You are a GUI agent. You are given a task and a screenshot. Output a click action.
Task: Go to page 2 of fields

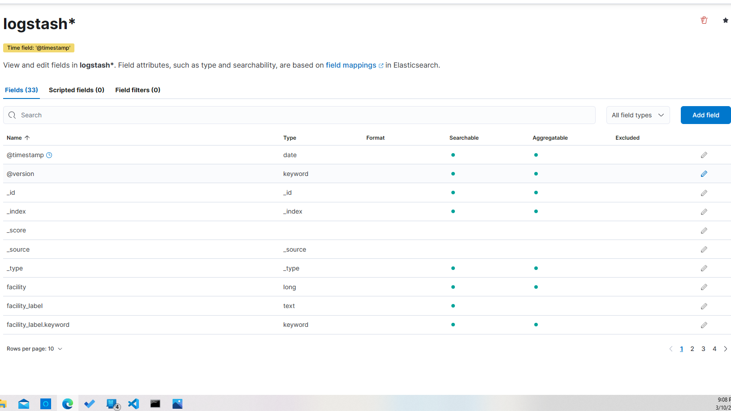coord(692,349)
